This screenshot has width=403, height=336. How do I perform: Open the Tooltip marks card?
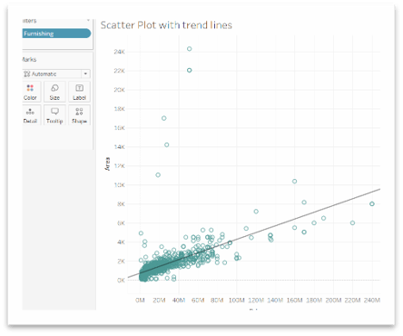54,115
